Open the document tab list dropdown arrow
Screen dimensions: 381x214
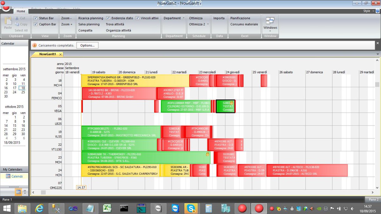(x=378, y=54)
